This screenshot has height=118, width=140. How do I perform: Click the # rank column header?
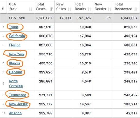[x=3, y=9]
